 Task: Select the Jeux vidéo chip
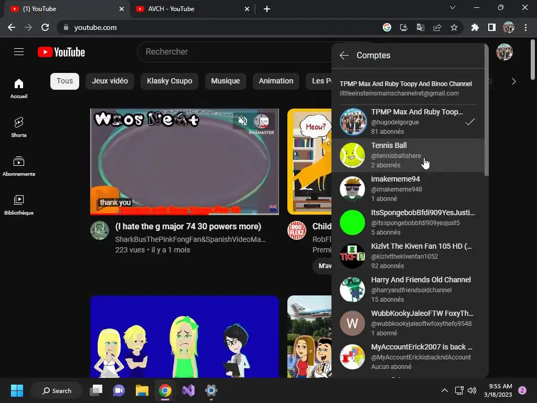(x=110, y=81)
